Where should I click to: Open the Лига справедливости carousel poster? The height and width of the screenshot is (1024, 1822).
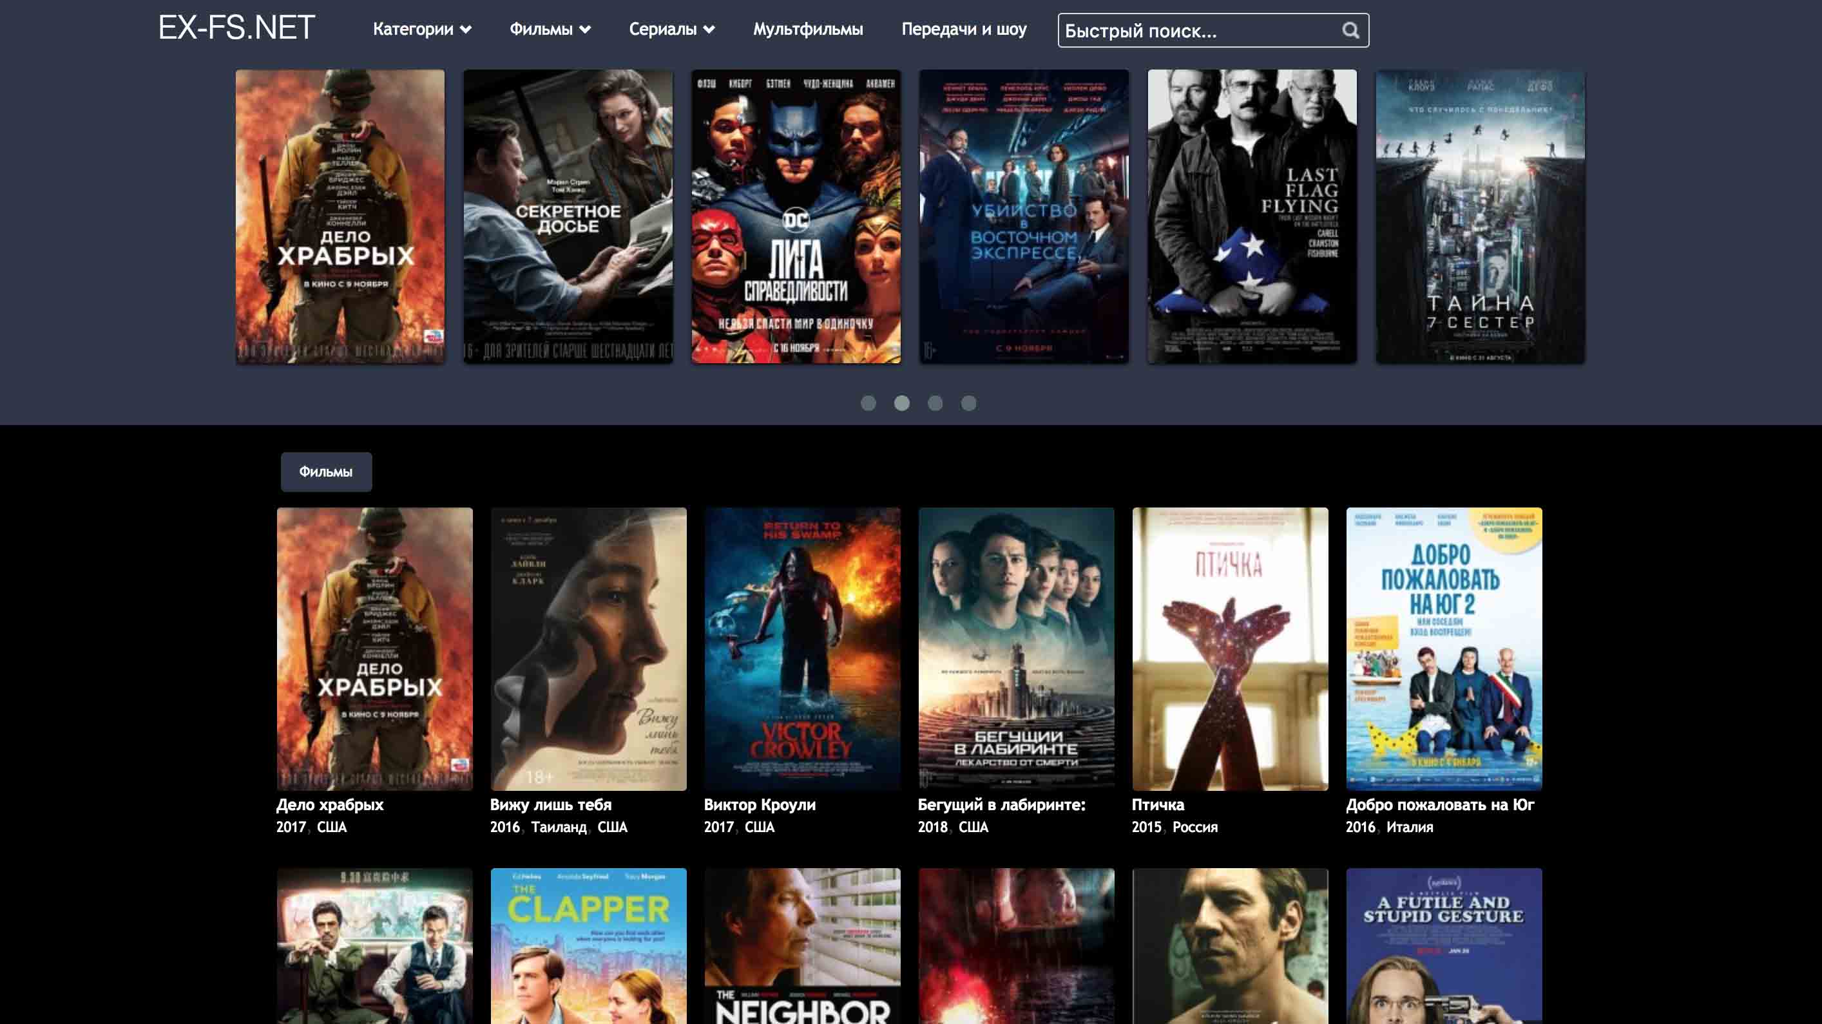coord(796,216)
